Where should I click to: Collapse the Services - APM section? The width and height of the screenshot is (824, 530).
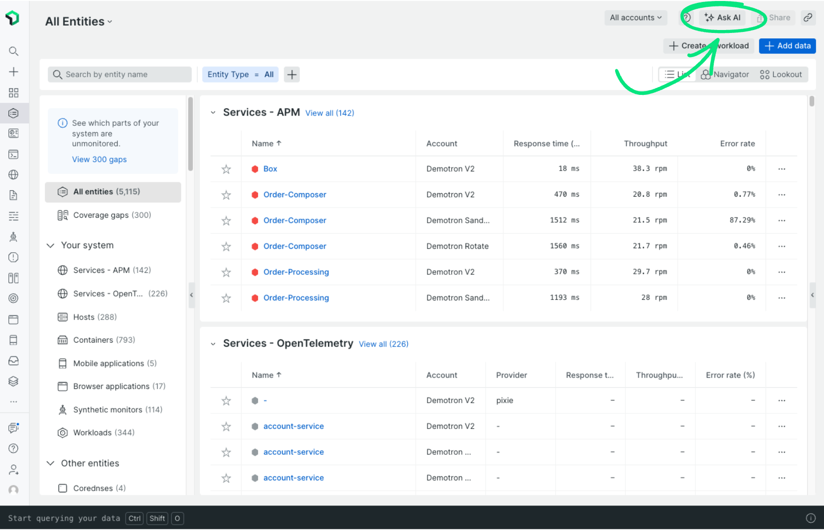pyautogui.click(x=213, y=112)
